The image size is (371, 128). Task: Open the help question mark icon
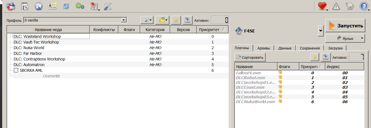[364, 6]
